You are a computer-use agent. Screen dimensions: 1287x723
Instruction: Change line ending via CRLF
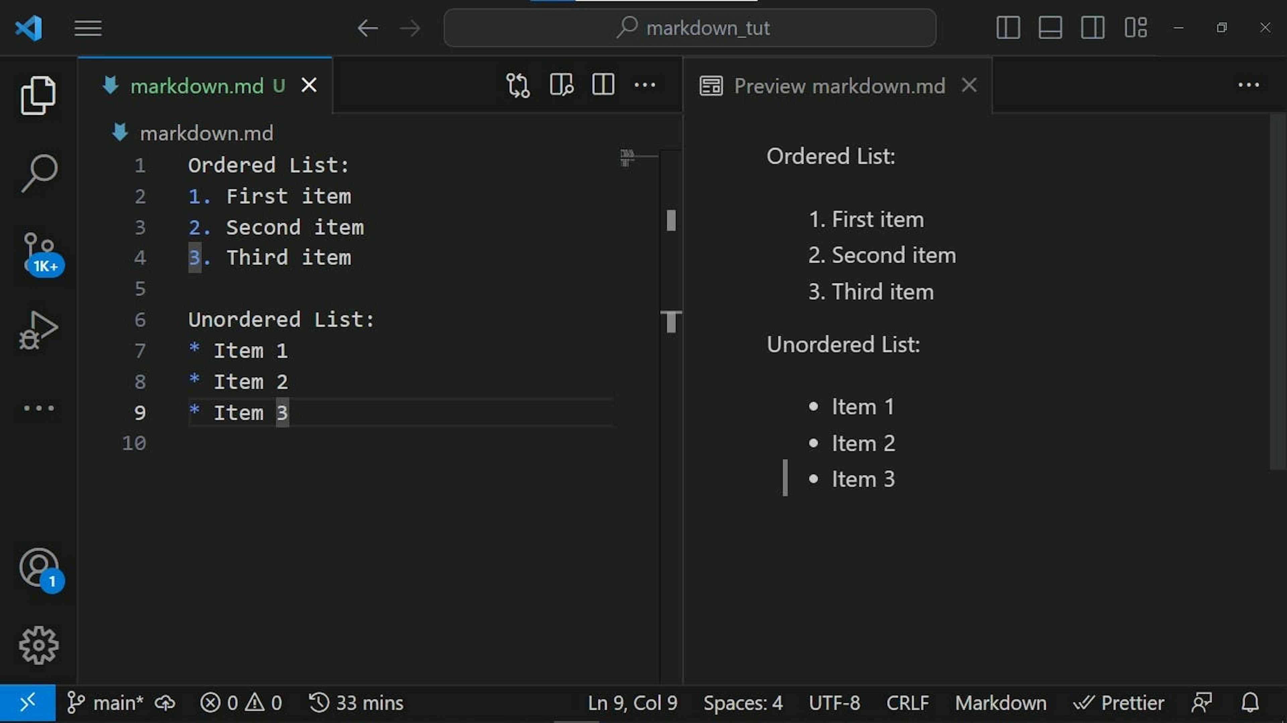tap(907, 703)
